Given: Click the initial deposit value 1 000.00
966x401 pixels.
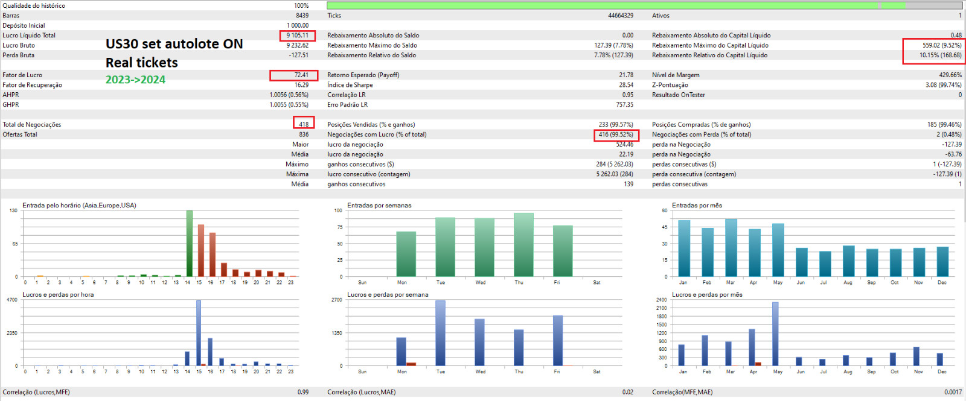Looking at the screenshot, I should [297, 25].
